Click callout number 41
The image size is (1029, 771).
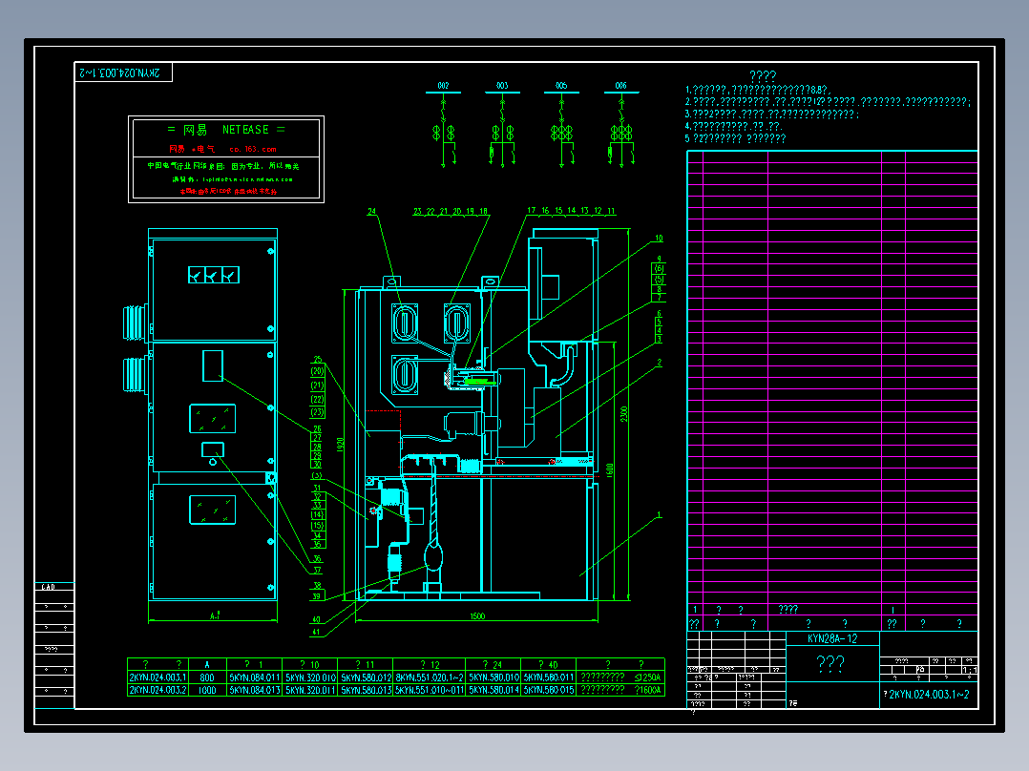pos(316,633)
